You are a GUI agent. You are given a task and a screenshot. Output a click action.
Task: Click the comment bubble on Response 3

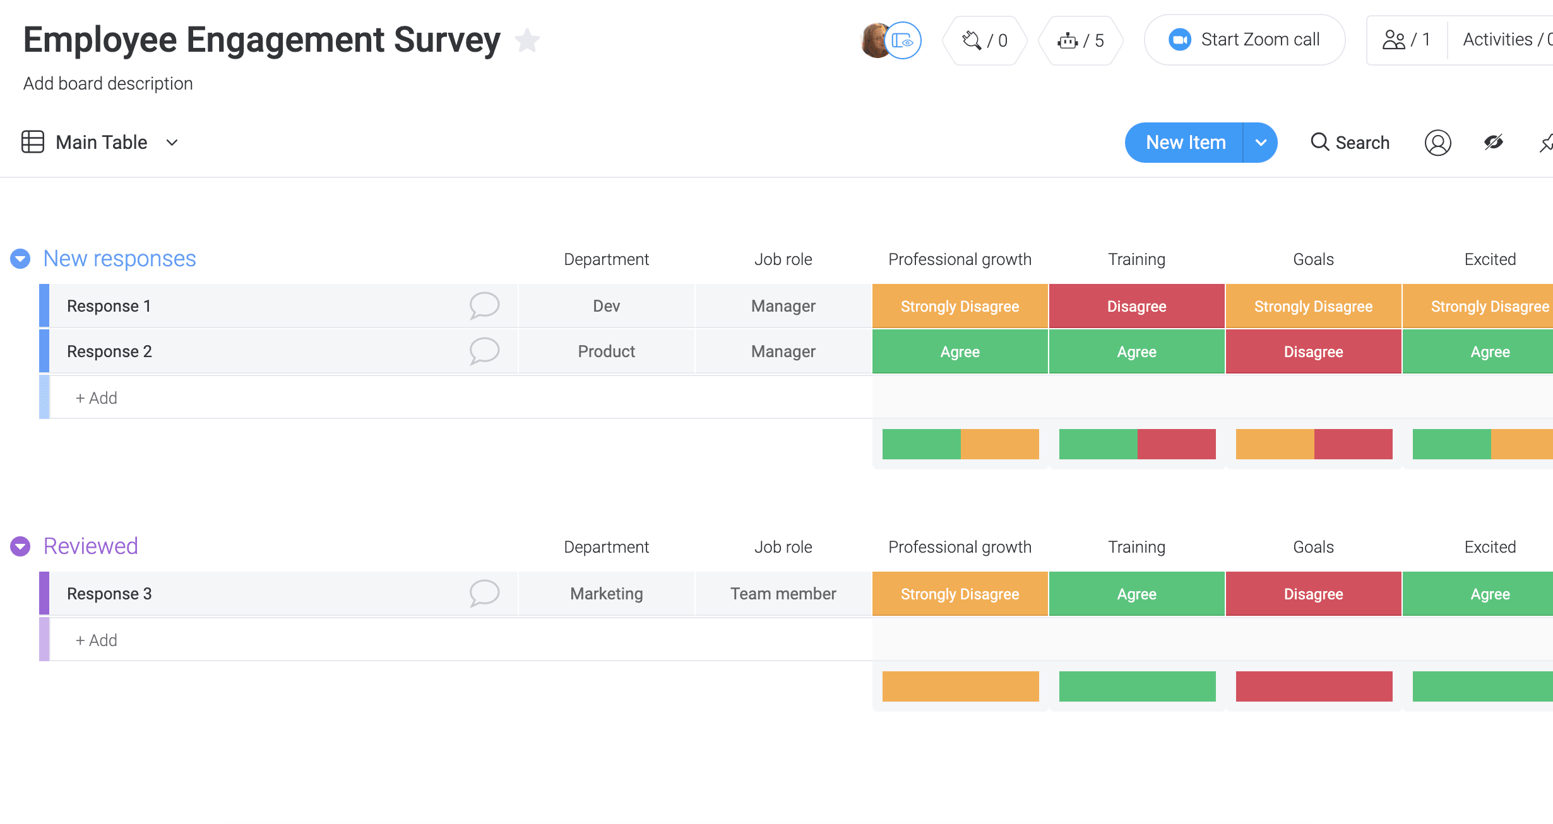point(484,593)
